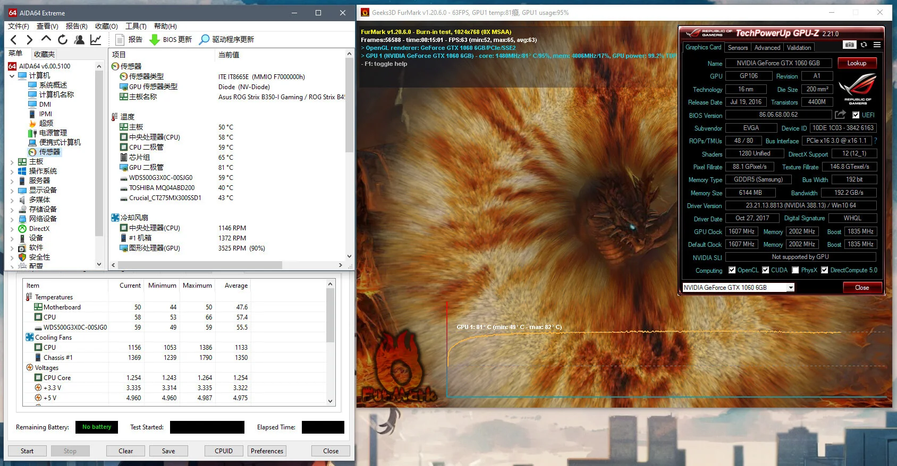
Task: Click the green BIOS update arrow icon
Action: [x=155, y=39]
